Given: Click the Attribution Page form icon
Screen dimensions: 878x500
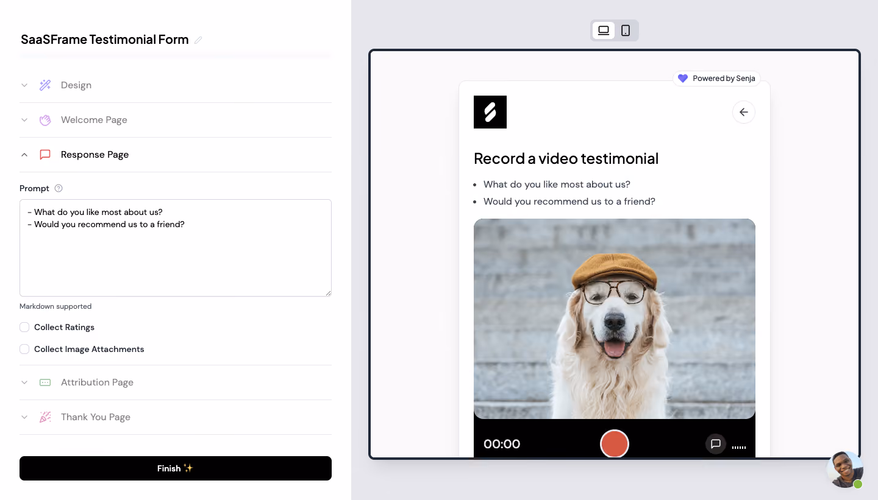Looking at the screenshot, I should pos(45,382).
